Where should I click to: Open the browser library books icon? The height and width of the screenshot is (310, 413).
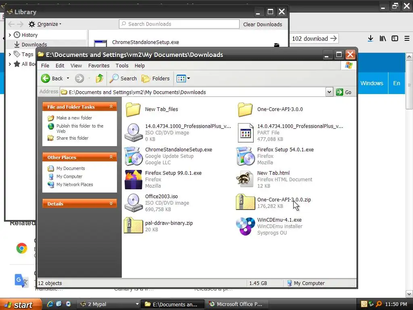click(383, 38)
